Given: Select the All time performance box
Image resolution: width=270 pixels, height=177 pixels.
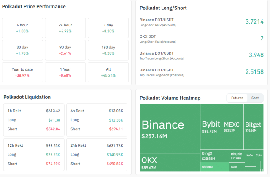Looking at the screenshot, I should [x=107, y=72].
